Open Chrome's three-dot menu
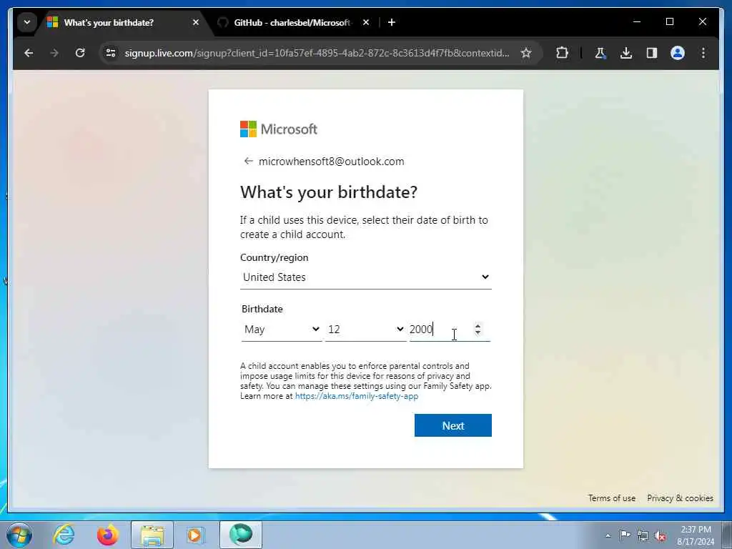This screenshot has height=549, width=732. coord(703,53)
